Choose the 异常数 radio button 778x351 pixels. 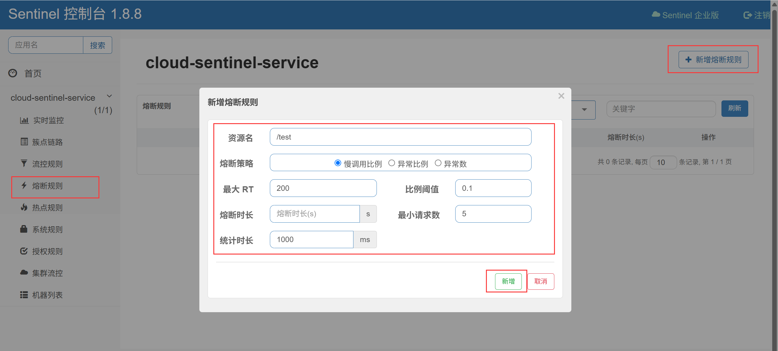[438, 163]
